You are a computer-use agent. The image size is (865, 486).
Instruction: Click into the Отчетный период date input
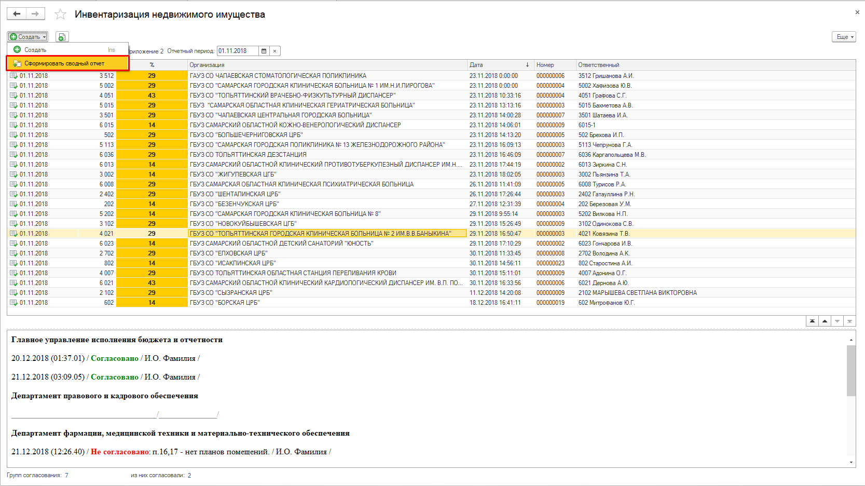[237, 51]
